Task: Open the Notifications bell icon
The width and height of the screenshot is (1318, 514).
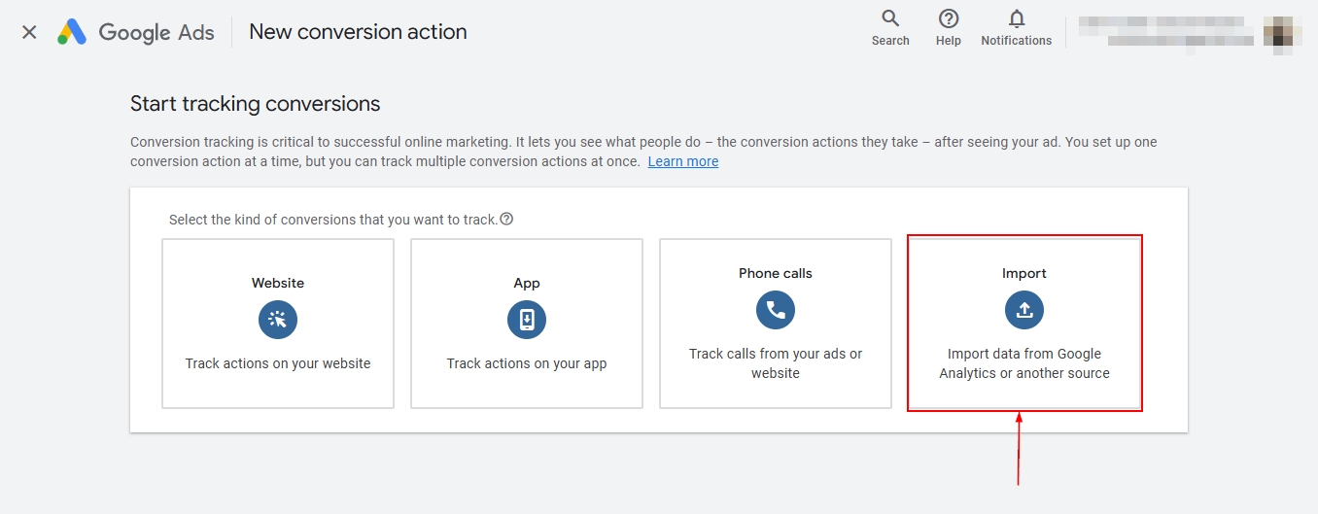Action: pyautogui.click(x=1016, y=19)
